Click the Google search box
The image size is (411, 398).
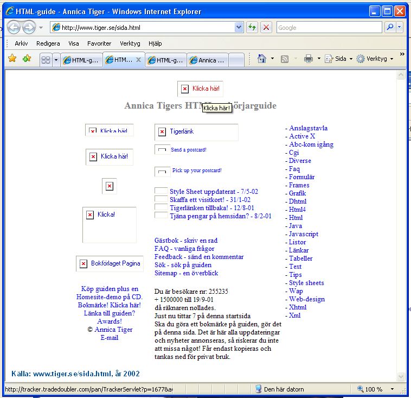click(329, 27)
